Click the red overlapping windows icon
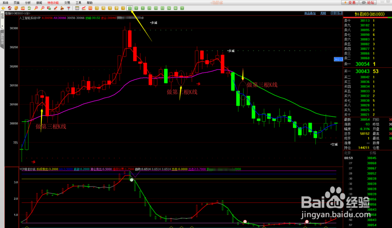The height and width of the screenshot is (228, 392). pos(49,8)
